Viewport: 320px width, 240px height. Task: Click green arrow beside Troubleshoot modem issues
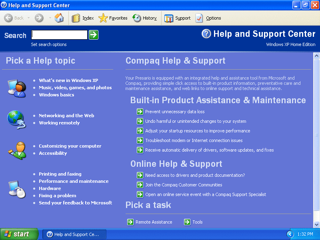(x=140, y=140)
